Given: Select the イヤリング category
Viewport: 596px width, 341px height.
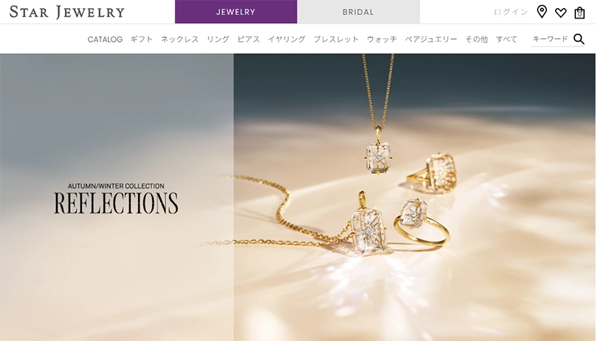Looking at the screenshot, I should point(287,40).
